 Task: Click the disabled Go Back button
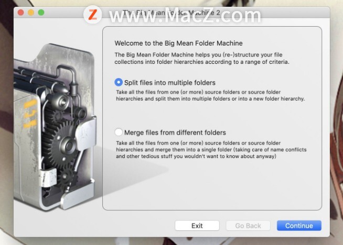click(248, 226)
